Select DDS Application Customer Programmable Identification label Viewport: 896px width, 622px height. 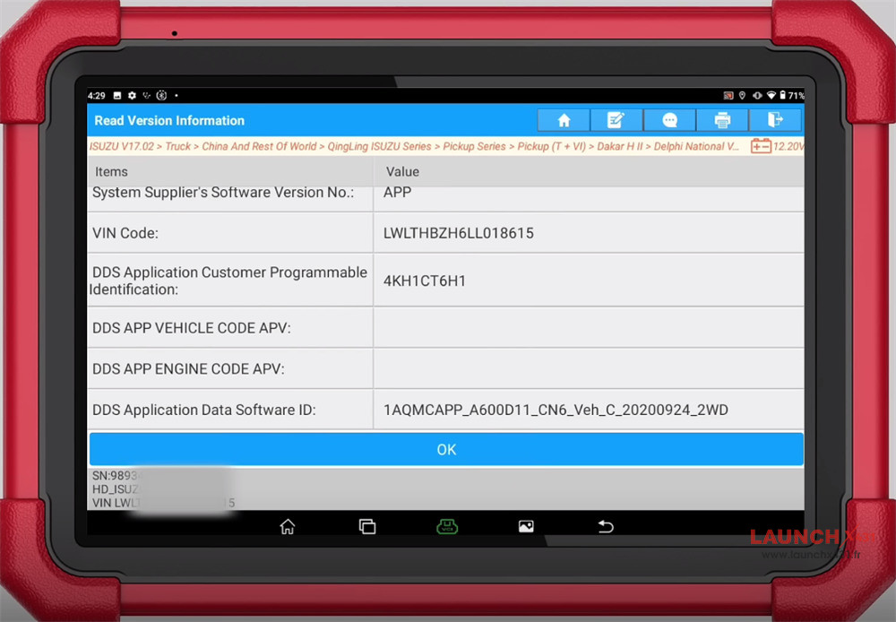click(x=228, y=281)
